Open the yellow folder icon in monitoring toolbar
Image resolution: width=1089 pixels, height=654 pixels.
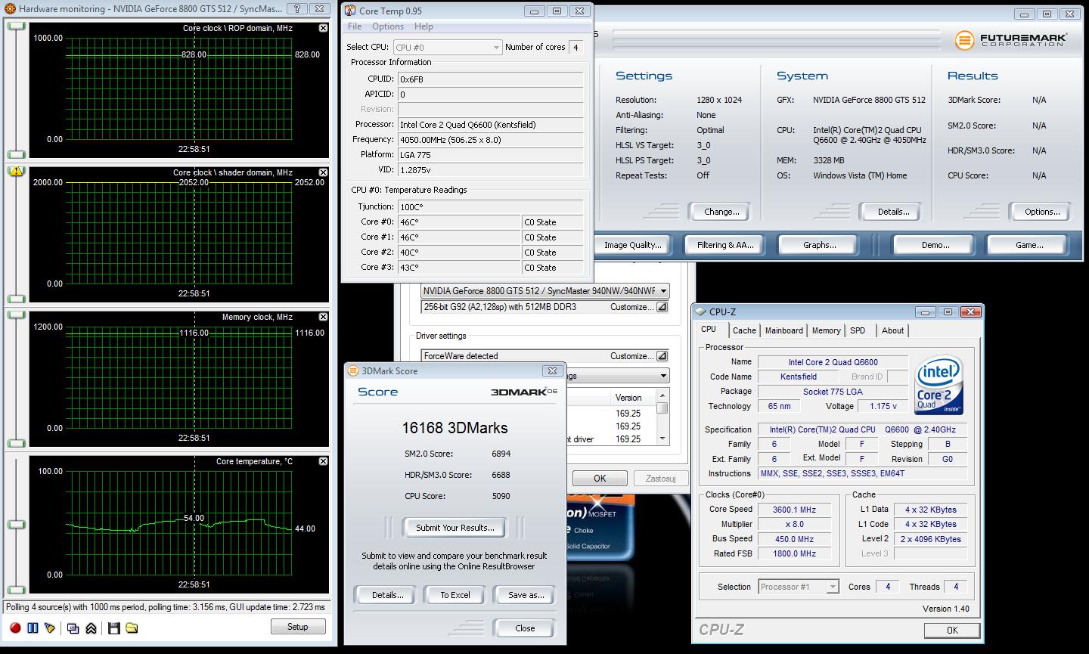tap(132, 628)
